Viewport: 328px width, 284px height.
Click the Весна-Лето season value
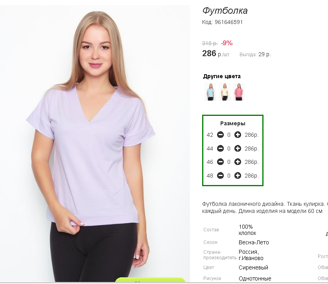click(254, 242)
